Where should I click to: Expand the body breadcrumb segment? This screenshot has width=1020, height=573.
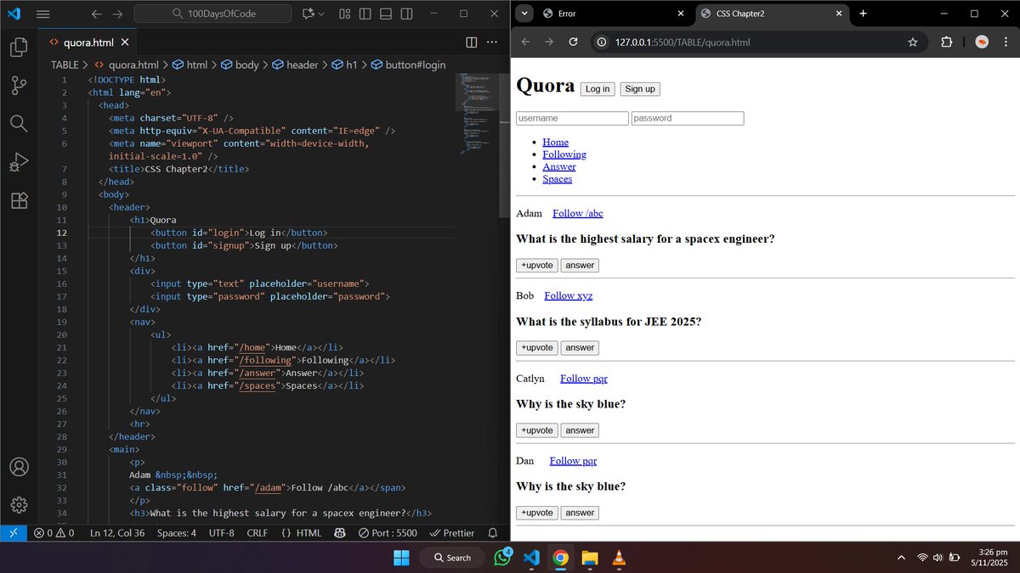pos(240,65)
